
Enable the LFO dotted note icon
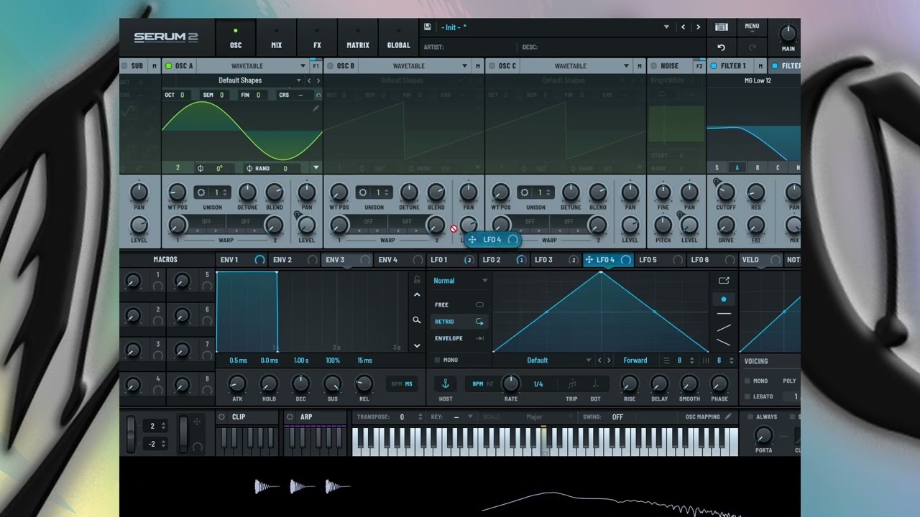595,383
